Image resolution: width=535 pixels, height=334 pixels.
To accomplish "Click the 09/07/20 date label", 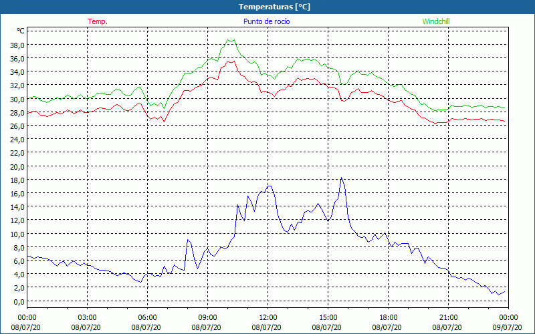I will [x=508, y=327].
